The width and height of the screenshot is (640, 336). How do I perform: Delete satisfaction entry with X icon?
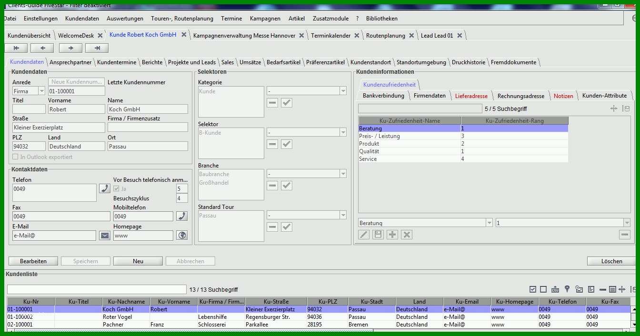tap(406, 235)
